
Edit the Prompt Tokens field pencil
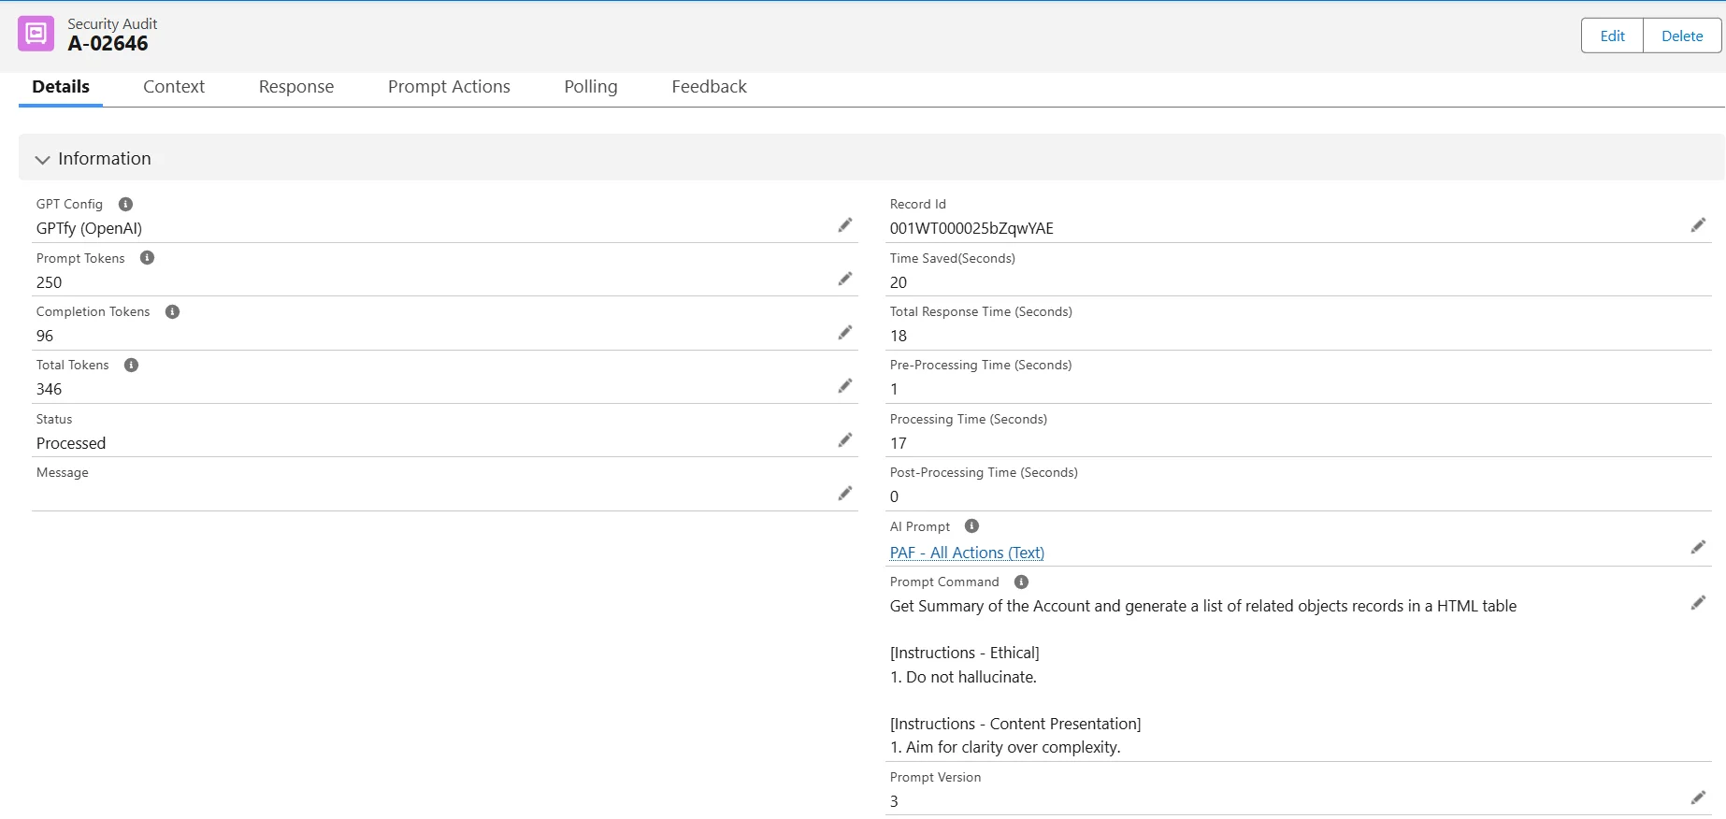click(x=845, y=279)
